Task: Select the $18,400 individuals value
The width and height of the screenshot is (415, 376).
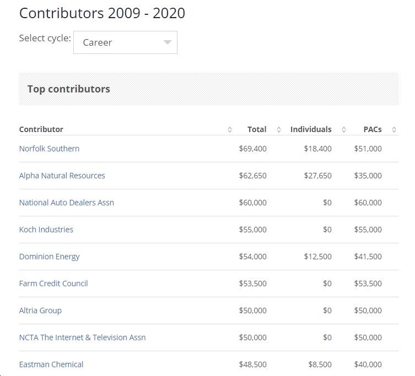Action: (x=317, y=149)
